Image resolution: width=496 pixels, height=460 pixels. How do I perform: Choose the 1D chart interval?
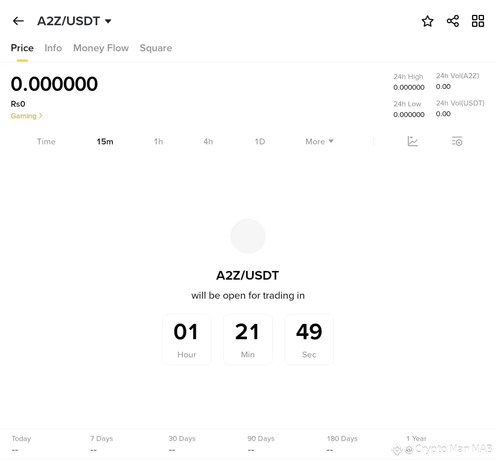click(260, 141)
